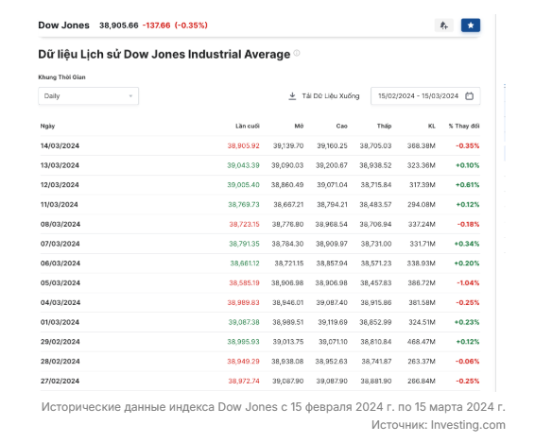The image size is (535, 442).
Task: Click the create alert bell icon
Action: coord(444,25)
